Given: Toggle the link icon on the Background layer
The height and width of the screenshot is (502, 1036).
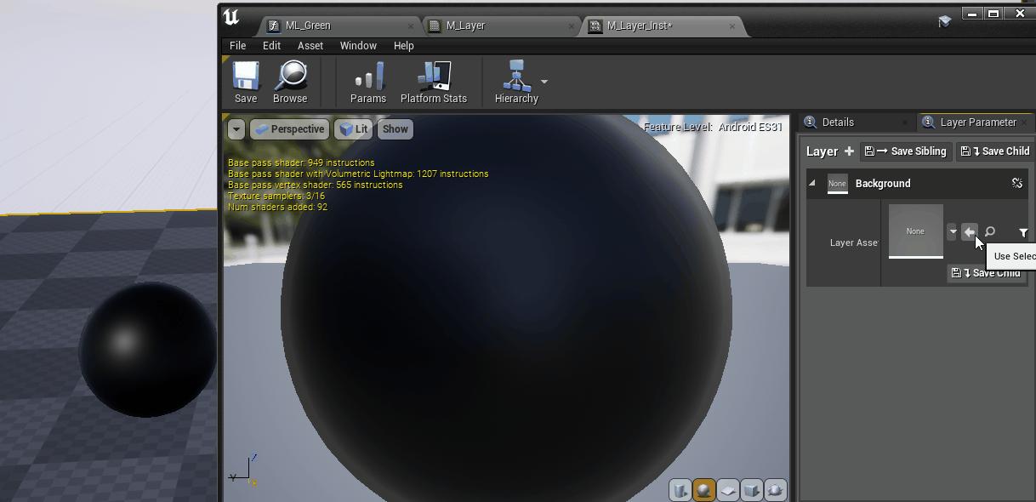Looking at the screenshot, I should point(1017,183).
